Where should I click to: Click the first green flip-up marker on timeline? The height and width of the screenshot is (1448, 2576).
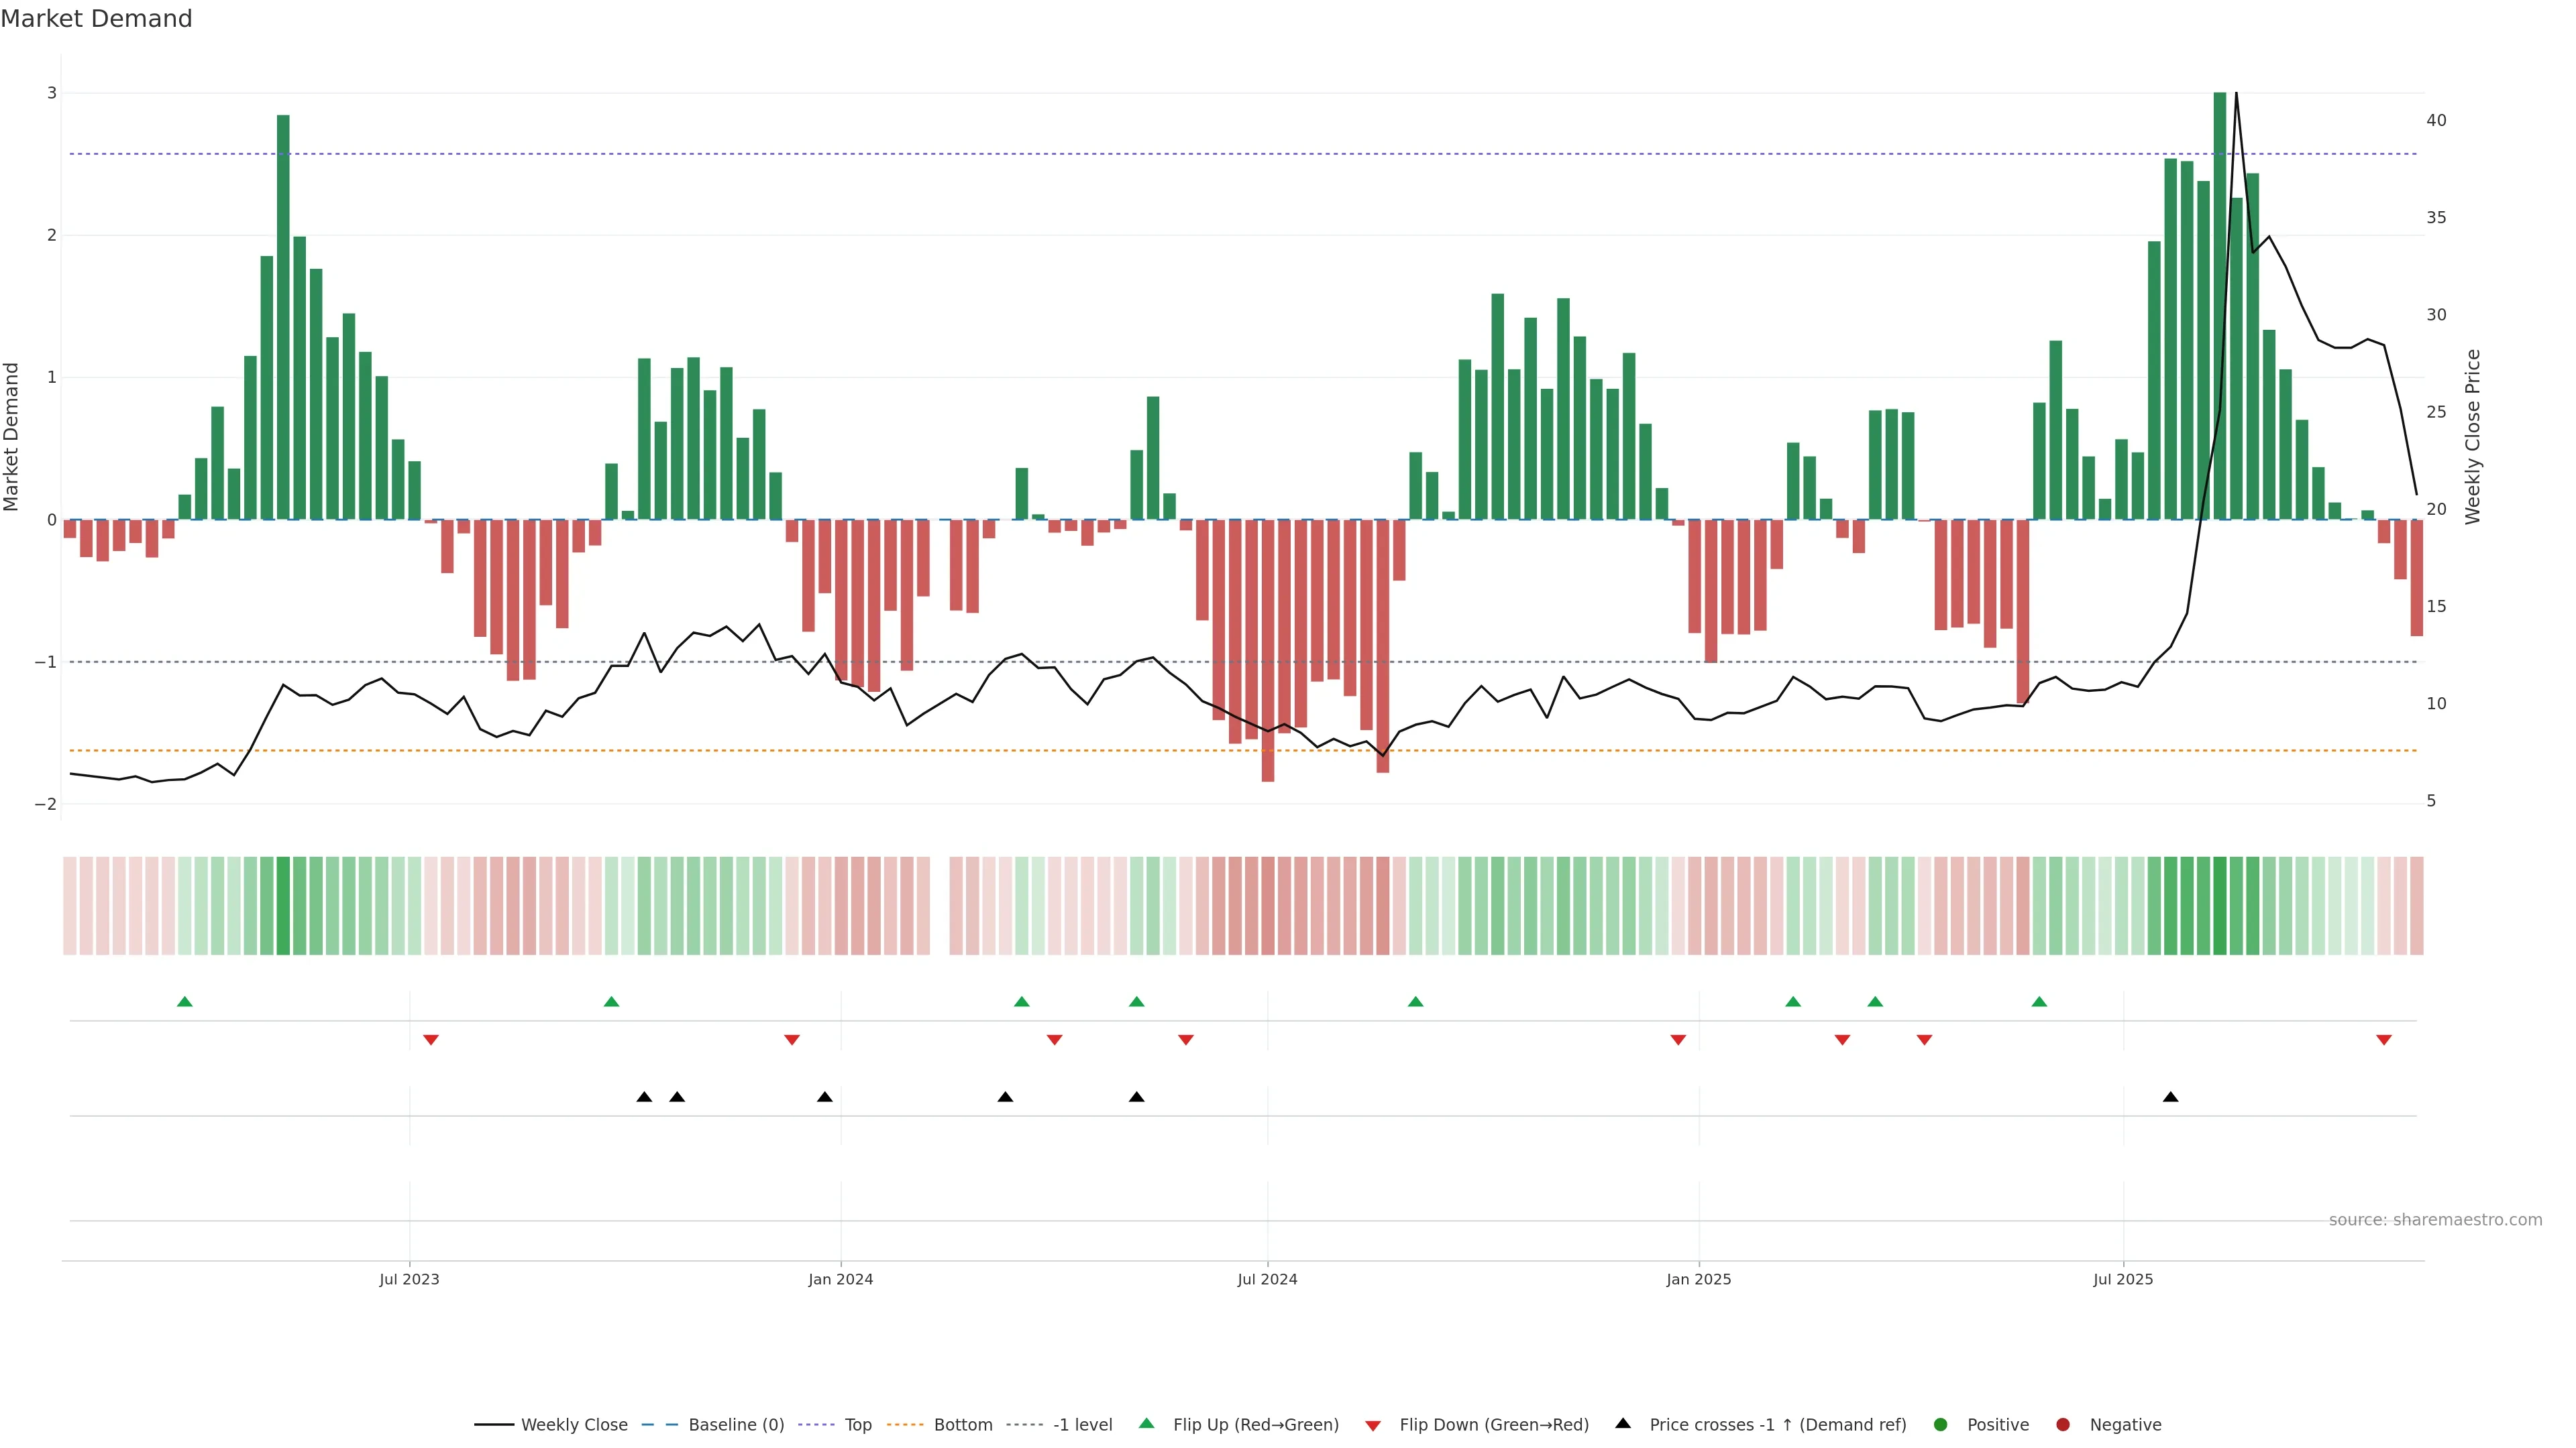click(184, 1002)
